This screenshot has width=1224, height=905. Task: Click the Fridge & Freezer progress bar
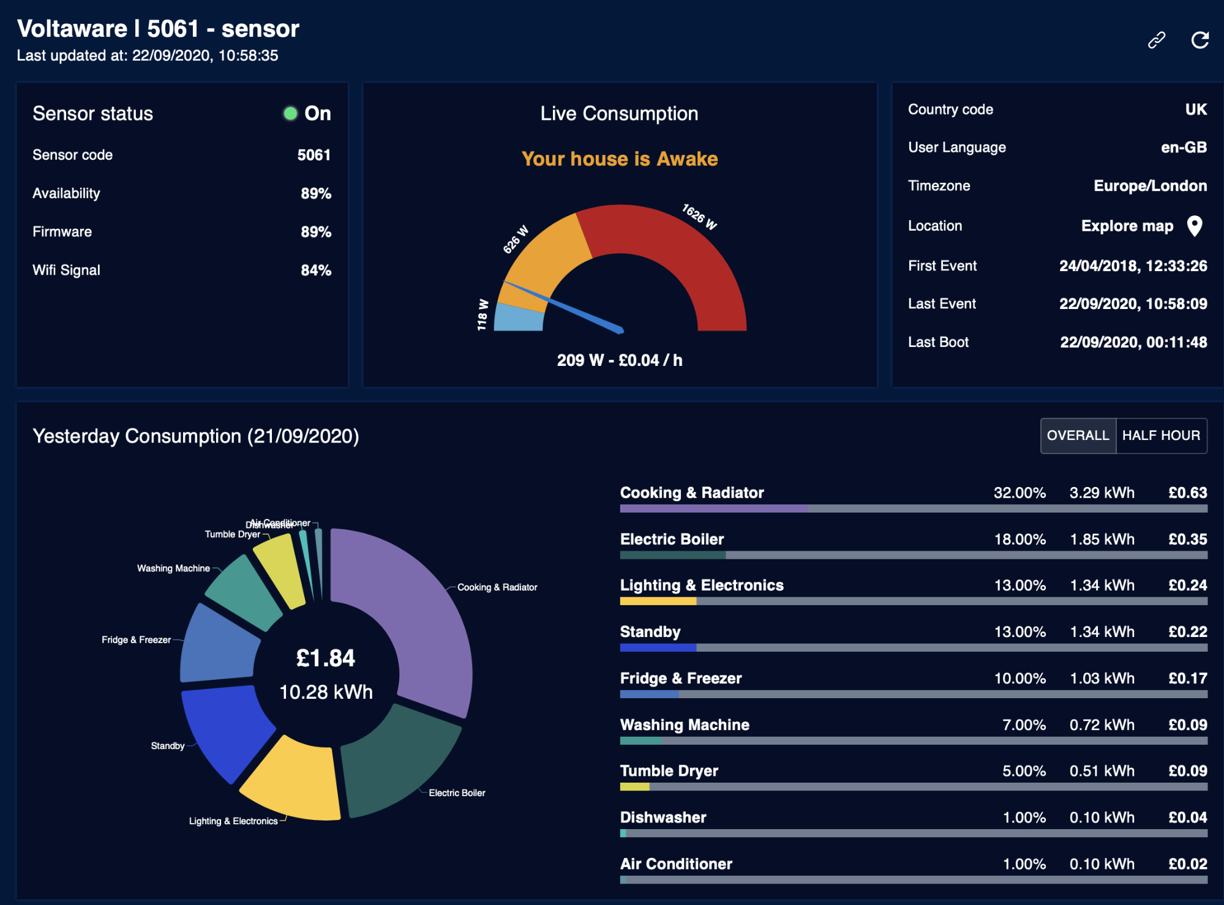pos(914,695)
